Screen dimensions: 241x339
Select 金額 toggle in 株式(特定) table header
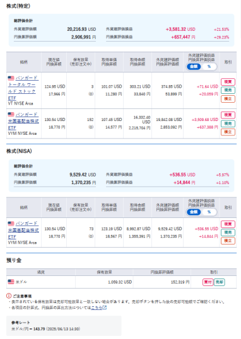pyautogui.click(x=194, y=67)
